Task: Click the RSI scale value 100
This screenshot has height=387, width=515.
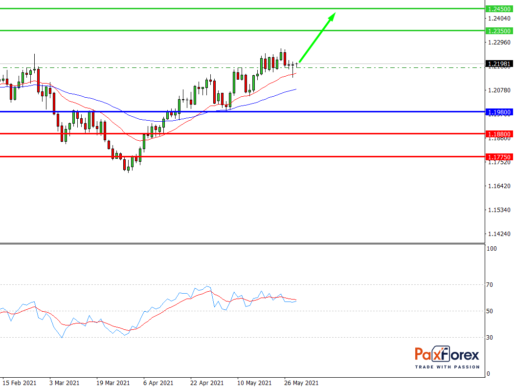Action: tap(492, 249)
